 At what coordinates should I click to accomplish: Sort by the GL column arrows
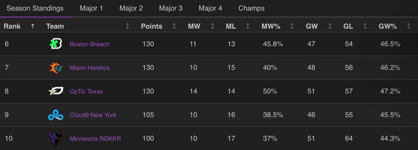coord(365,27)
